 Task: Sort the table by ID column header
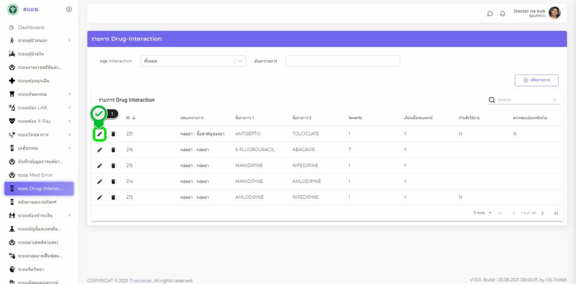pos(131,118)
